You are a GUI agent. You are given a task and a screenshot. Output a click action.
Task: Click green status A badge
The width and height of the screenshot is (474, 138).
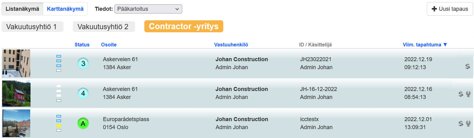(83, 124)
